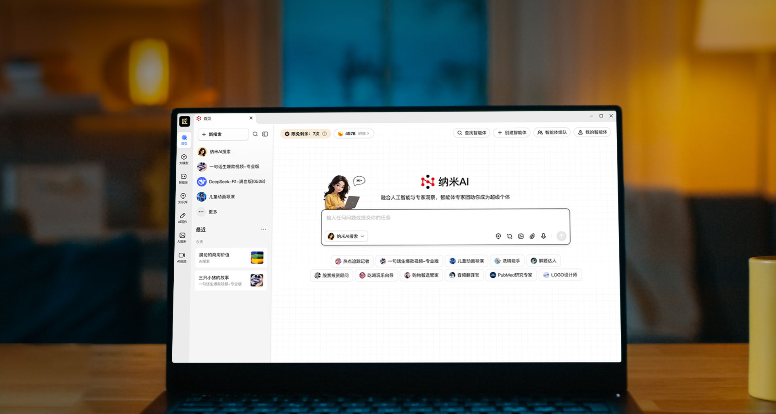The image size is (776, 414).
Task: Open AI视频 from the left sidebar
Action: pos(182,258)
